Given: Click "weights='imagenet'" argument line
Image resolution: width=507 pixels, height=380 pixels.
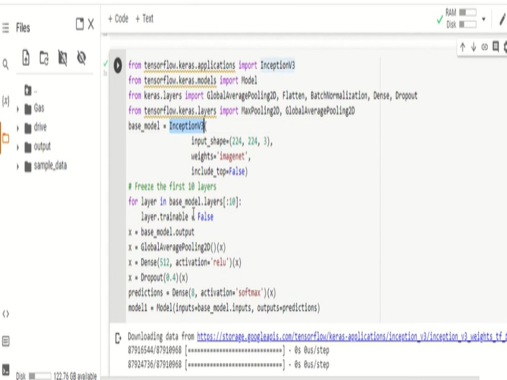Looking at the screenshot, I should pos(221,157).
